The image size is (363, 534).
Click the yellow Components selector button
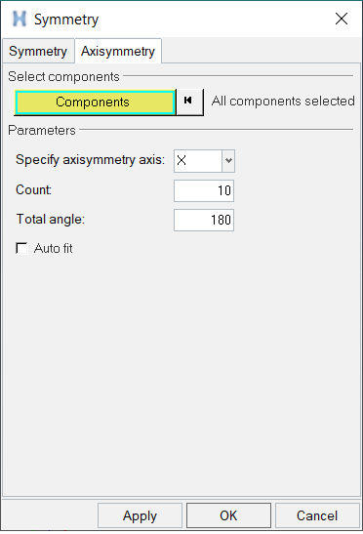click(95, 103)
